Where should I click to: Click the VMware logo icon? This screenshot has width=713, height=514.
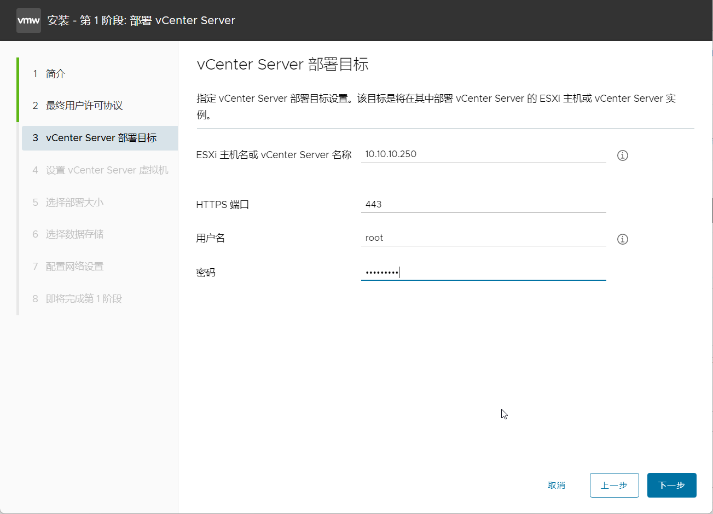pos(28,20)
